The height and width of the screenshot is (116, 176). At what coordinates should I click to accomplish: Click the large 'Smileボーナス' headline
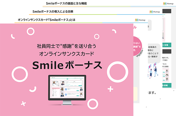tap(67, 65)
